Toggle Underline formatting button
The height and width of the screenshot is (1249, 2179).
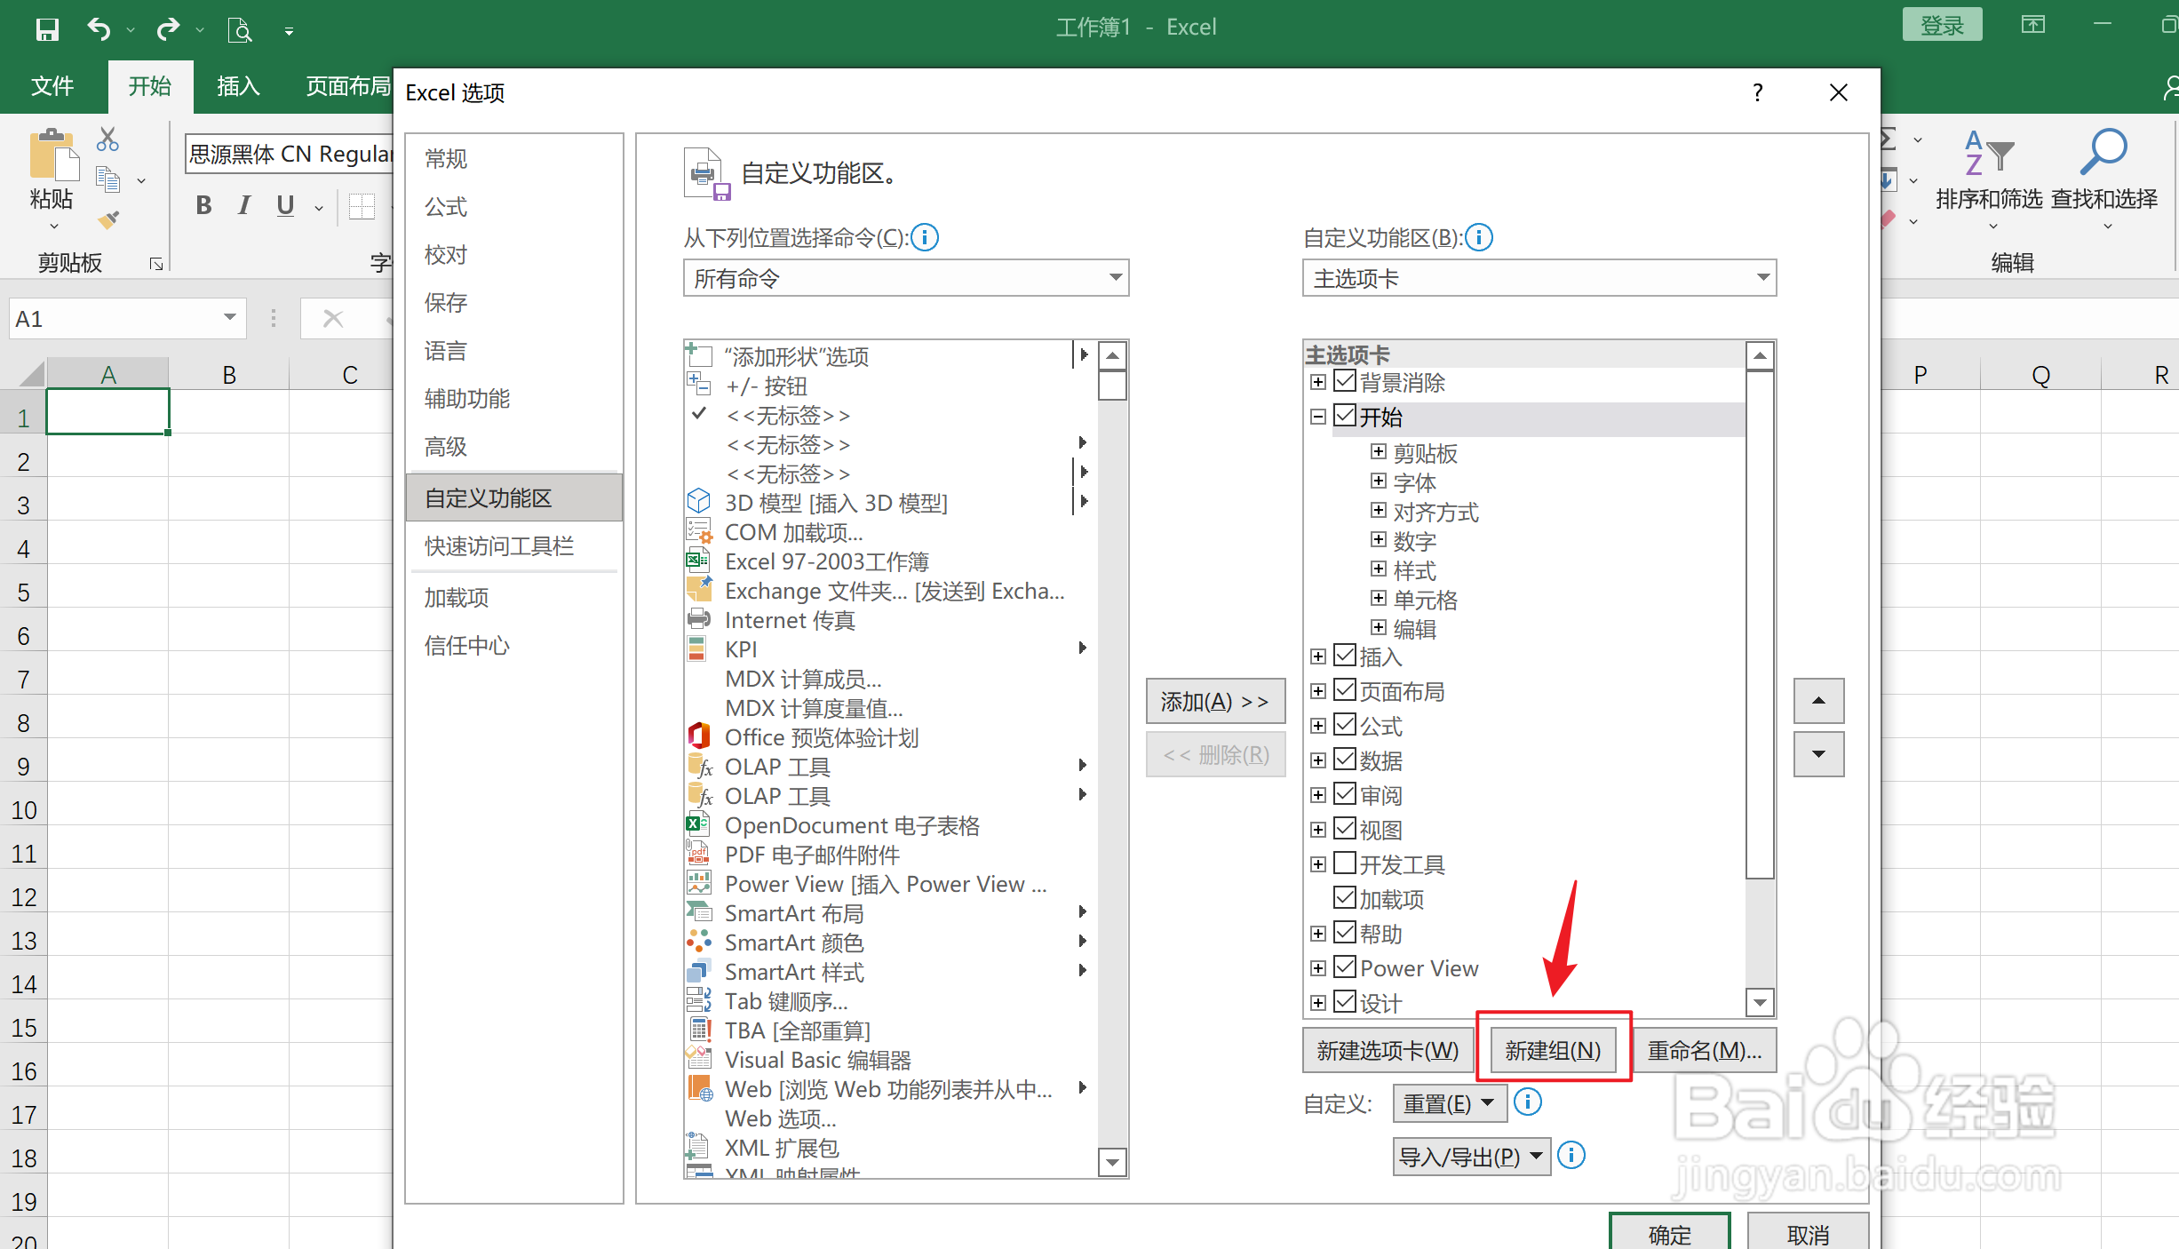[285, 205]
